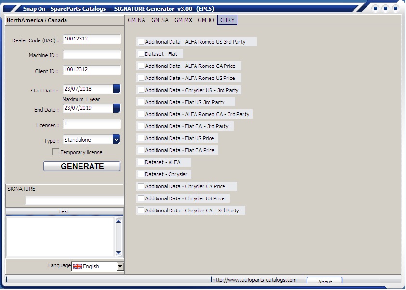Open the Language dropdown arrow

pos(120,266)
